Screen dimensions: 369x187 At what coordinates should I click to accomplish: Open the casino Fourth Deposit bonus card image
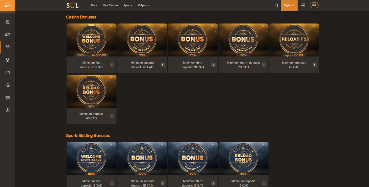point(243,40)
